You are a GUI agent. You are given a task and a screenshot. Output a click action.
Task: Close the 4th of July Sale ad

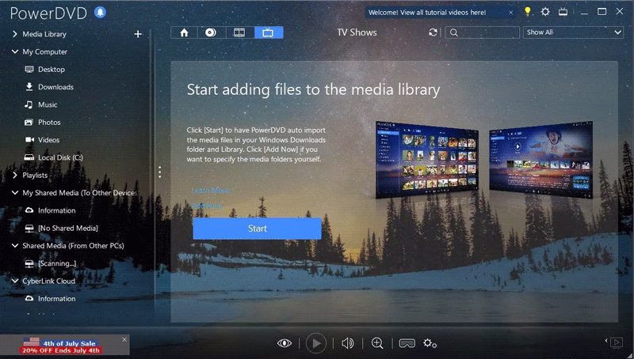(124, 340)
